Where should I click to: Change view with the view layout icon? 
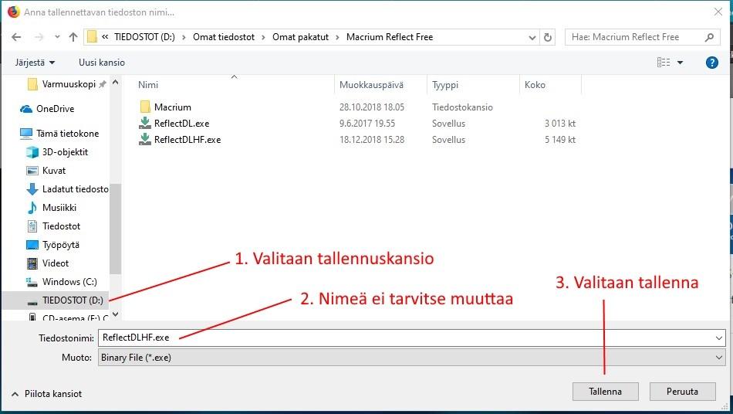[664, 63]
